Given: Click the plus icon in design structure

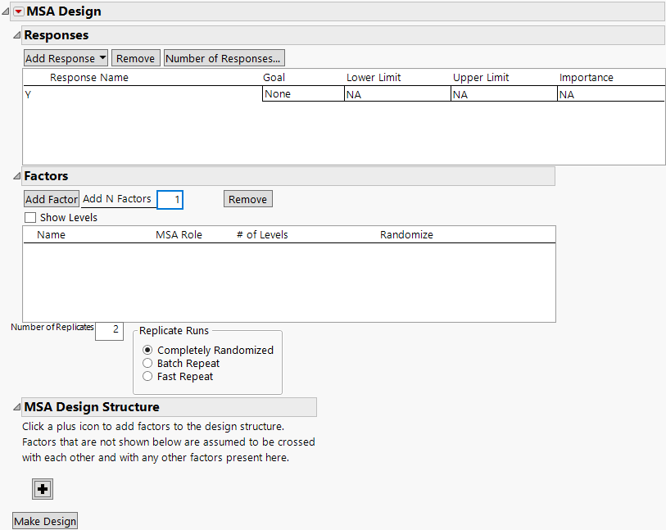Looking at the screenshot, I should (x=43, y=489).
